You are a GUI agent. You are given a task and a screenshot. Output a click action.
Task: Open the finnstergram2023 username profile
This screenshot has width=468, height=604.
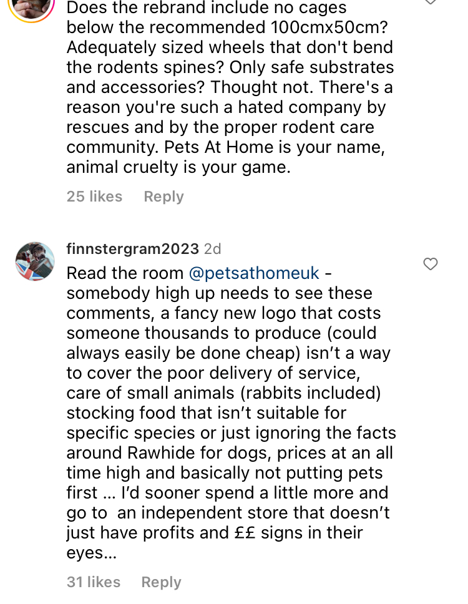(132, 249)
